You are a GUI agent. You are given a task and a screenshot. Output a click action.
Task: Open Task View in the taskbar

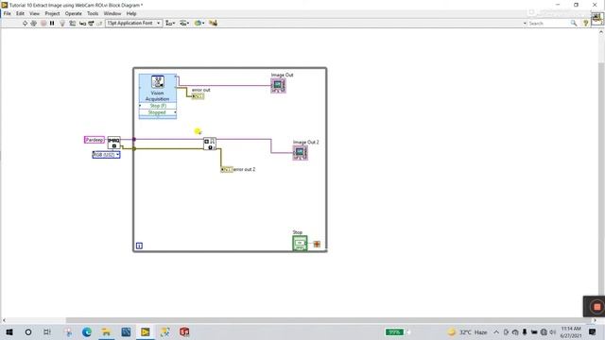(47, 331)
